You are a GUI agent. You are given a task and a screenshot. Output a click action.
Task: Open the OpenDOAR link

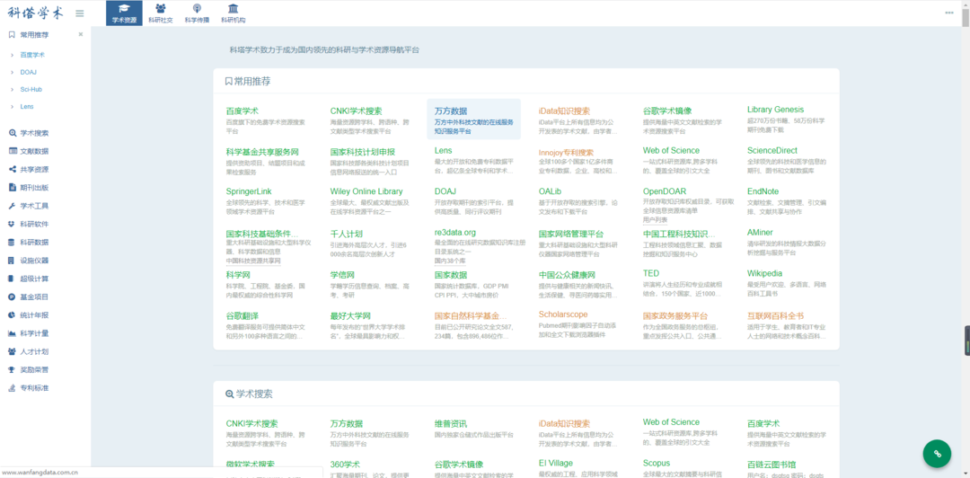[x=666, y=191]
